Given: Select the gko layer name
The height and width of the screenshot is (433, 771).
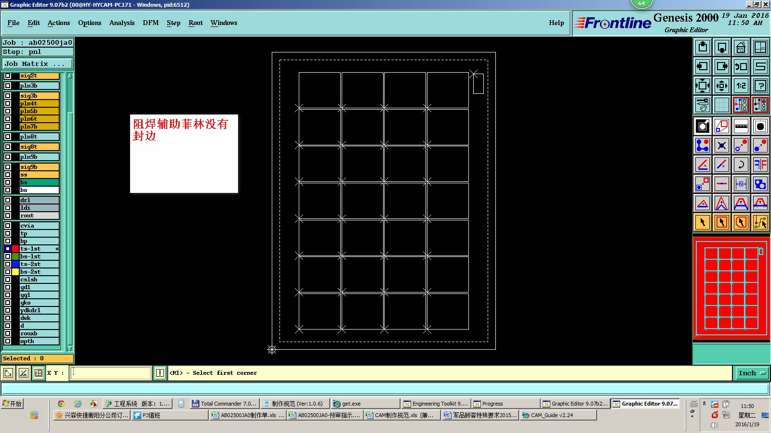Looking at the screenshot, I should (40, 303).
